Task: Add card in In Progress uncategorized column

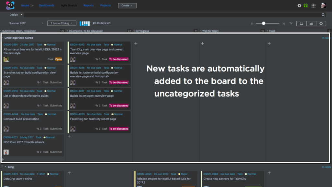Action: tap(136, 44)
